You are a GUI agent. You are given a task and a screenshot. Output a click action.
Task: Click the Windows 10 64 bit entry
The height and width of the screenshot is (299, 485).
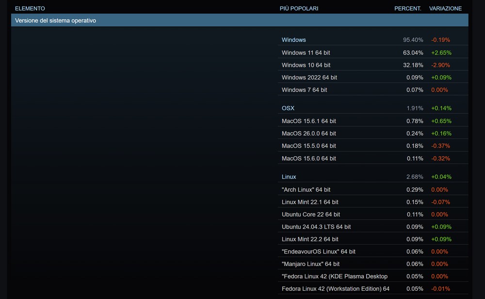(306, 65)
